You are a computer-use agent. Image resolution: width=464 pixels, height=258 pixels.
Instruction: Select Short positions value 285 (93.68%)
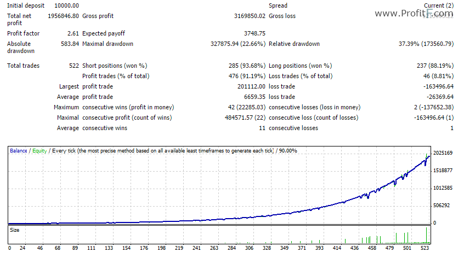[247, 66]
